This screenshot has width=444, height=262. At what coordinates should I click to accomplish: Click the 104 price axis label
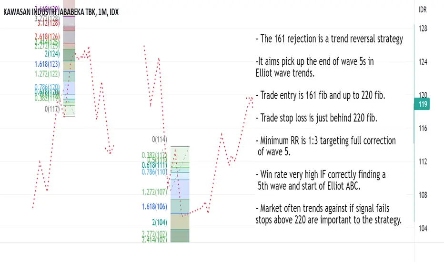[x=422, y=228]
